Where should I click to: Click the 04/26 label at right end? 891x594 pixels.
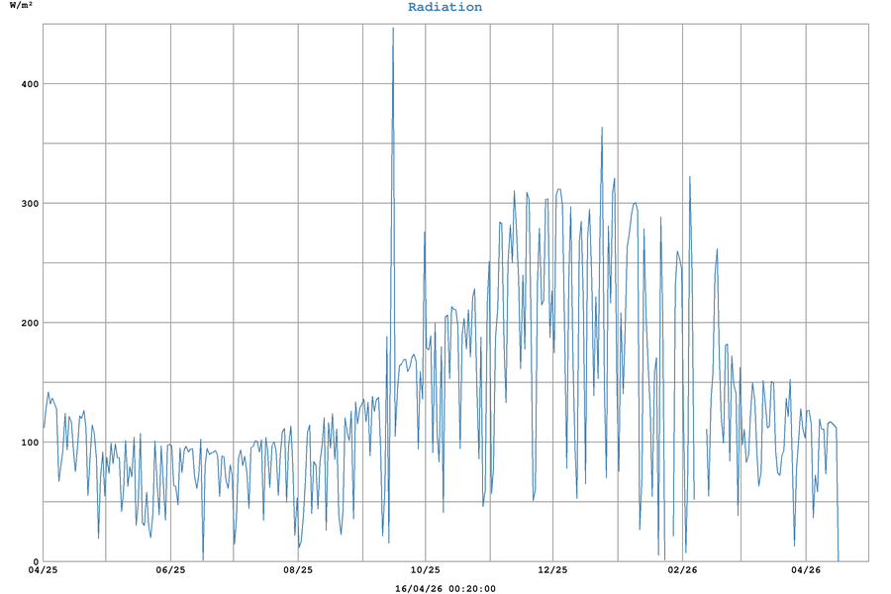pos(806,570)
